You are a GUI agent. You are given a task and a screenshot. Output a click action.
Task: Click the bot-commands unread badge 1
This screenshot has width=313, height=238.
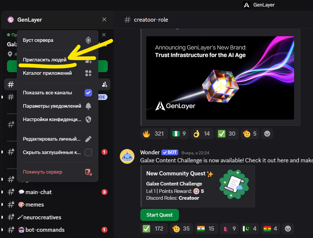click(104, 230)
